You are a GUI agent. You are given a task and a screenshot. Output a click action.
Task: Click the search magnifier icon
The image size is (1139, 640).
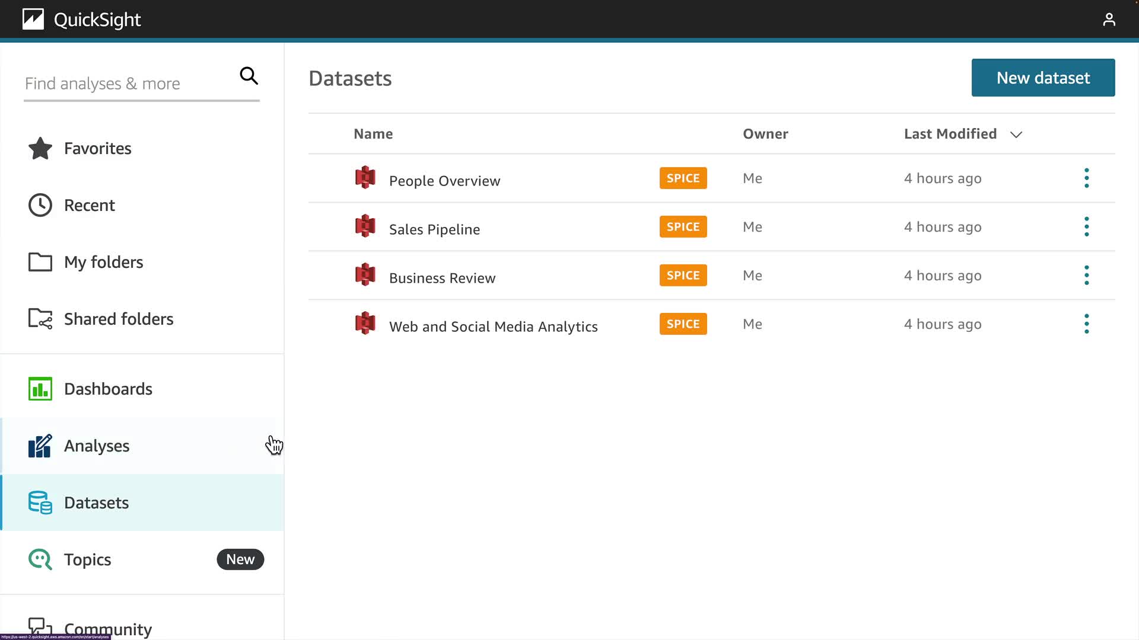[x=249, y=76]
